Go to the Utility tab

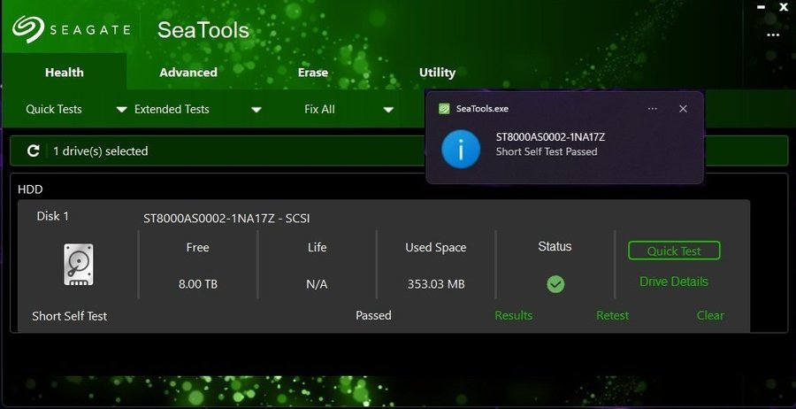(x=437, y=73)
